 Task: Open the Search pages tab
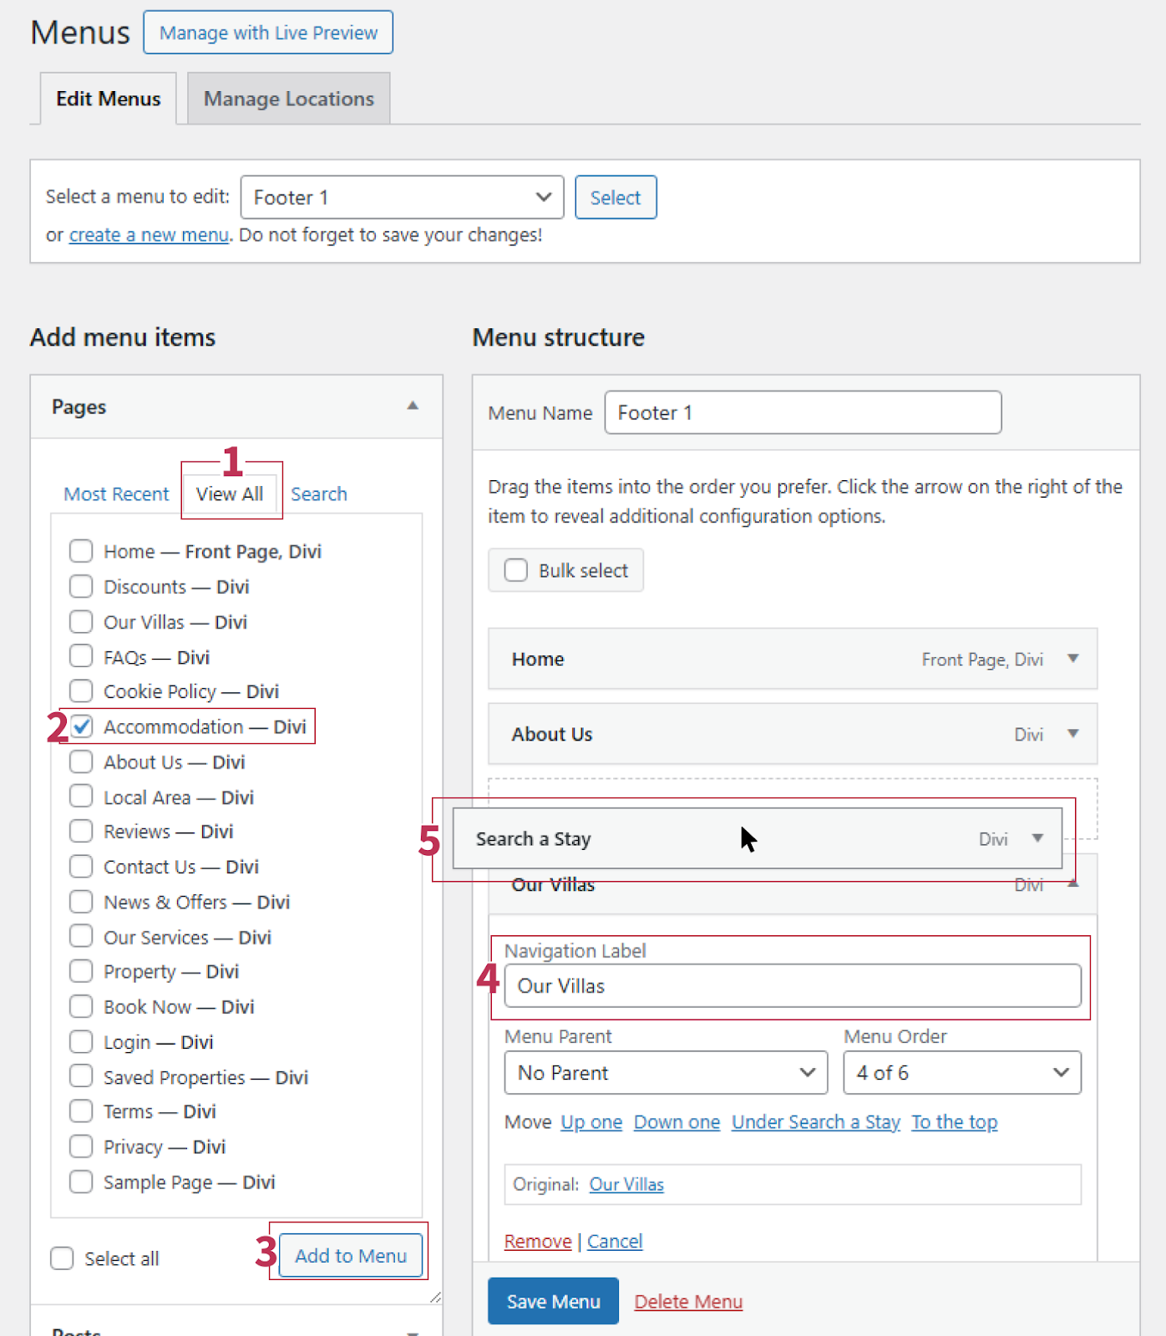(318, 494)
